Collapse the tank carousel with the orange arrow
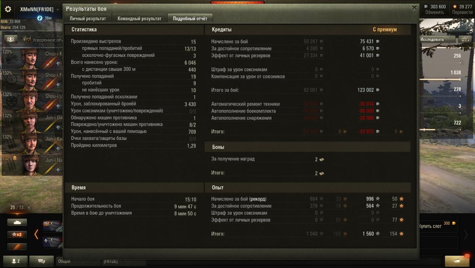The width and height of the screenshot is (475, 268). pos(36,234)
